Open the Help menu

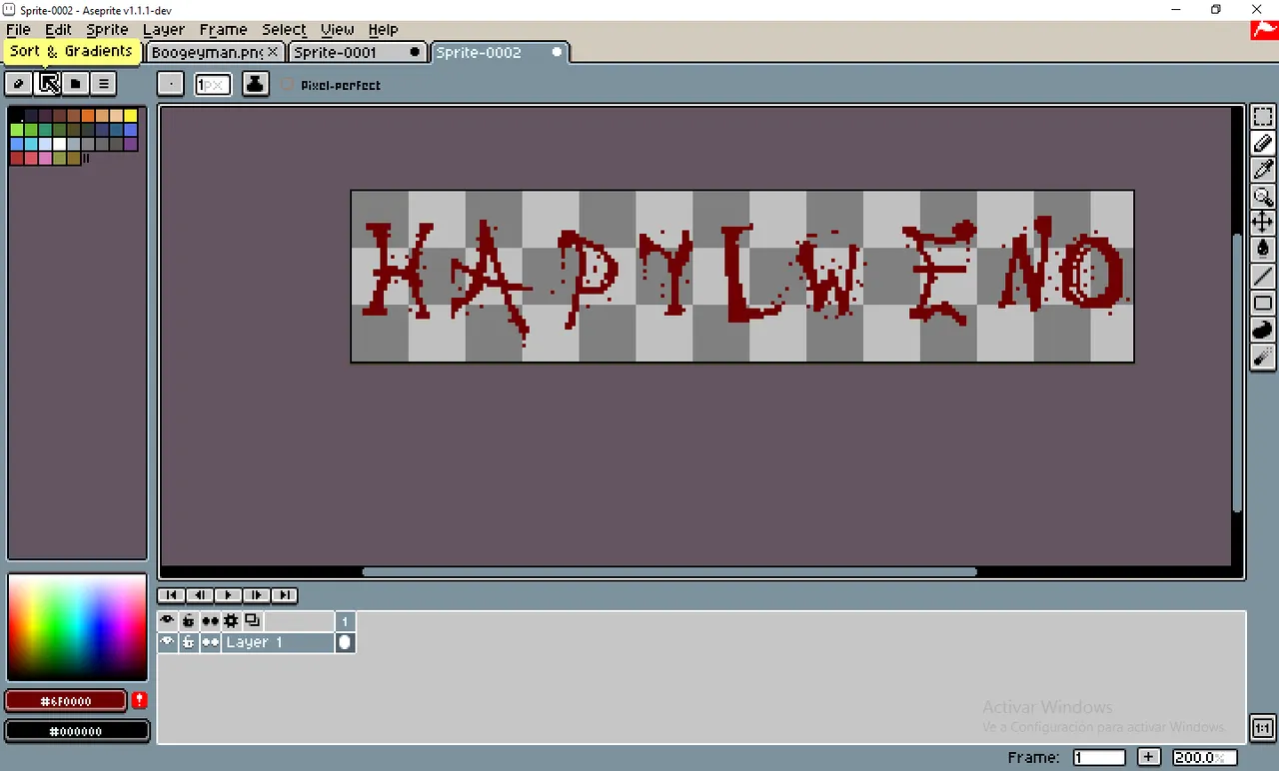(383, 30)
